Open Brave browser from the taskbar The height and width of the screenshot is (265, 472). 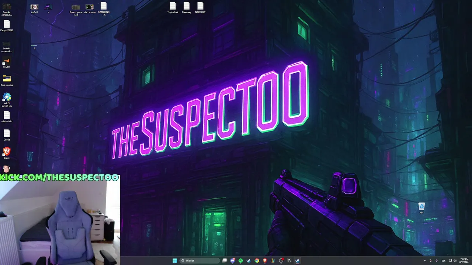coord(265,261)
